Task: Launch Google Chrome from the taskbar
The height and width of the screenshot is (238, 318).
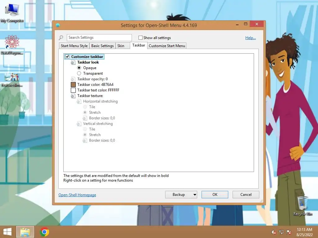Action: (44, 232)
